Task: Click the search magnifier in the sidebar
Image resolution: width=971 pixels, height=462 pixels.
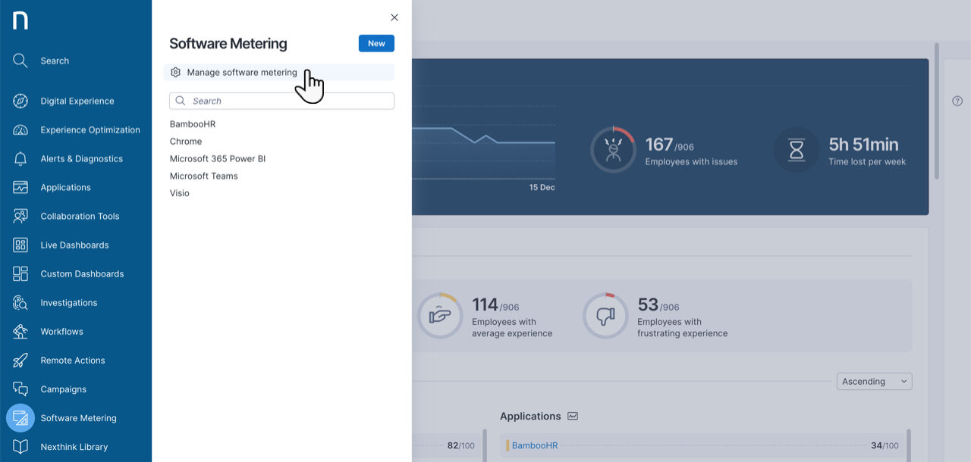Action: 20,60
